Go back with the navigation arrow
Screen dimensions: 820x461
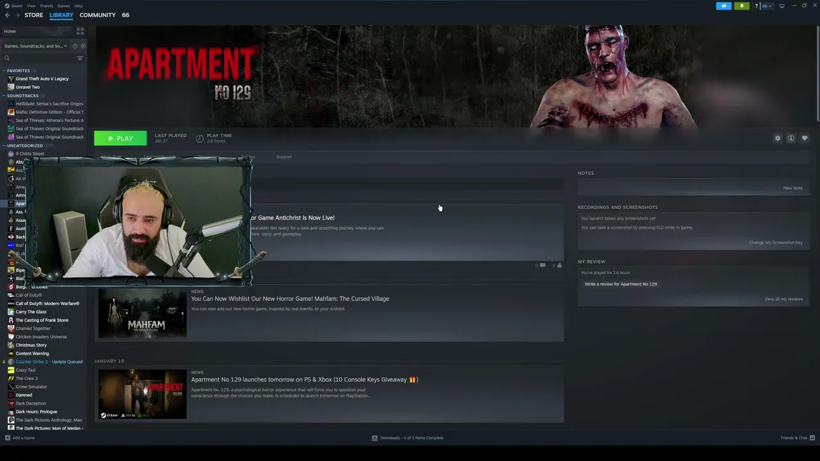pyautogui.click(x=7, y=15)
